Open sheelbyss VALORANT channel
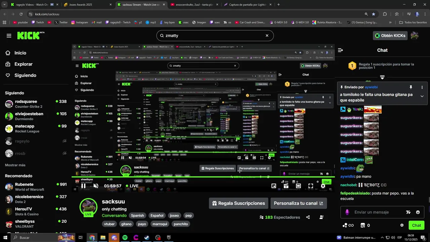The image size is (430, 242). click(x=36, y=224)
